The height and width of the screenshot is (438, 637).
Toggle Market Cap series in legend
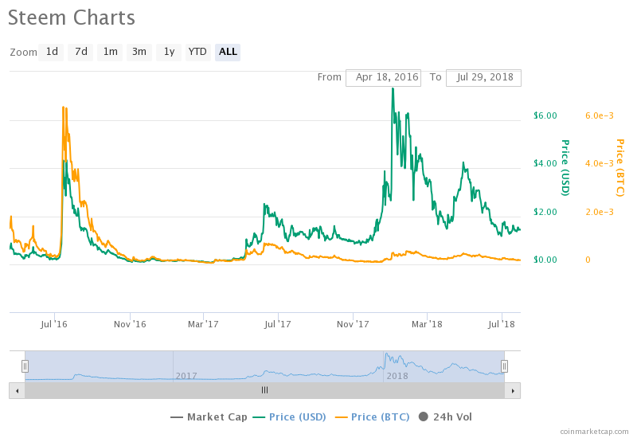point(209,416)
